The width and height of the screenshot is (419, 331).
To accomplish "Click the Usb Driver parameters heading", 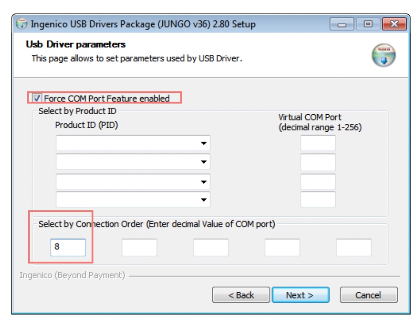I will pos(76,44).
